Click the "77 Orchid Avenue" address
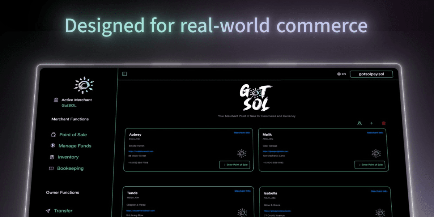 274,215
